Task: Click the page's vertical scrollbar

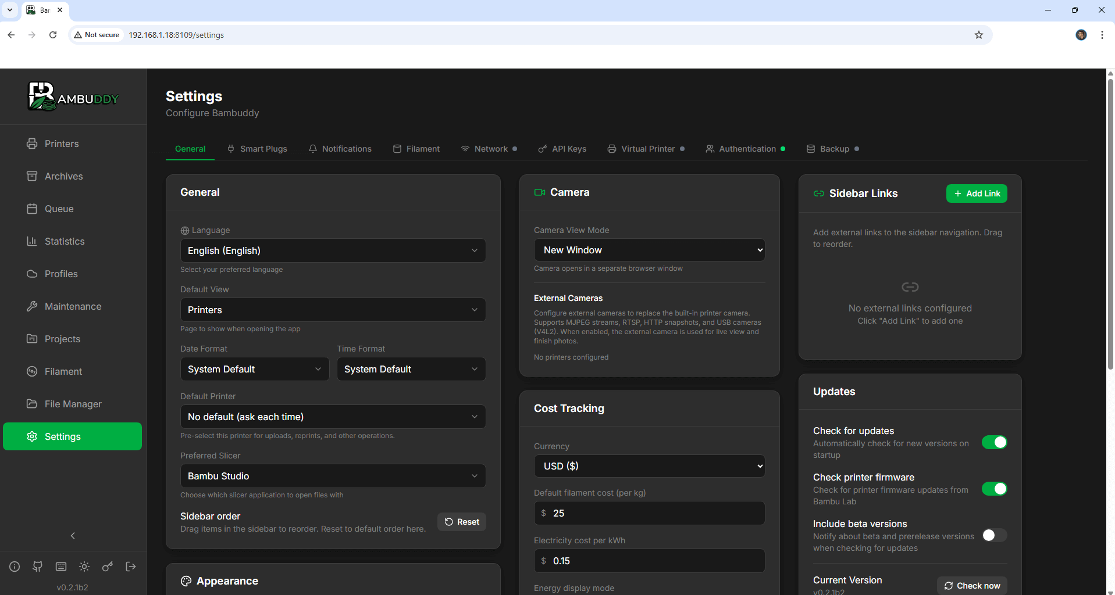Action: 1110,224
